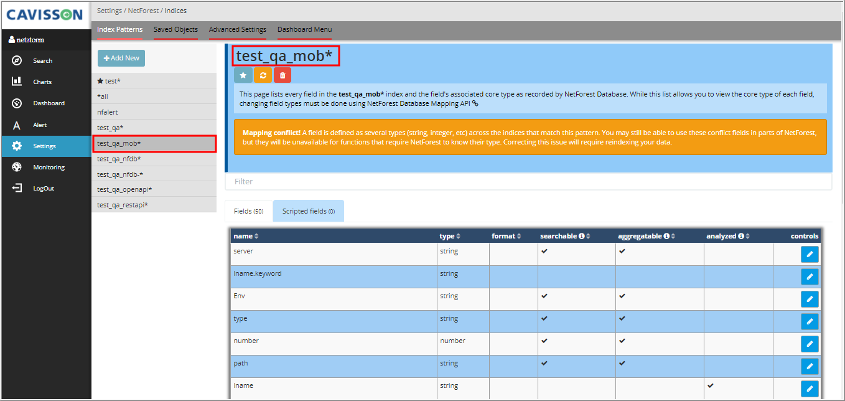Edit the path field pencil icon
Viewport: 845px width, 401px height.
tap(810, 366)
